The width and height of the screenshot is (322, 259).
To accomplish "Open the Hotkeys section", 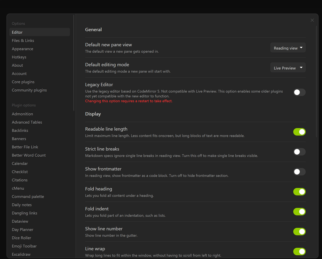I will click(19, 57).
